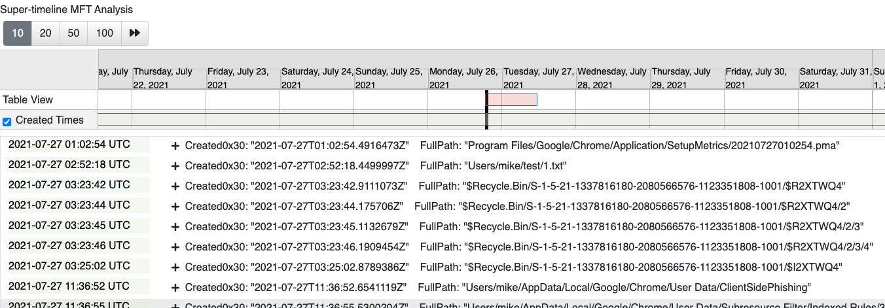Set page size to 20 rows
This screenshot has width=885, height=308.
click(46, 33)
